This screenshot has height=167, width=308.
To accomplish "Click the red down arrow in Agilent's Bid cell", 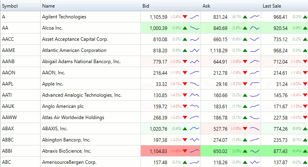I will [185, 17].
